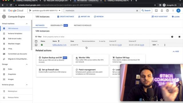Open more actions menu for kafka-ubuntu-1-vm
Image resolution: width=183 pixels, height=103 pixels.
tap(165, 45)
